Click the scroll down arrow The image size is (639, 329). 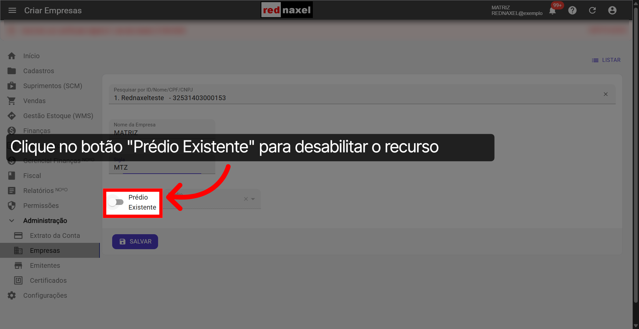(636, 326)
